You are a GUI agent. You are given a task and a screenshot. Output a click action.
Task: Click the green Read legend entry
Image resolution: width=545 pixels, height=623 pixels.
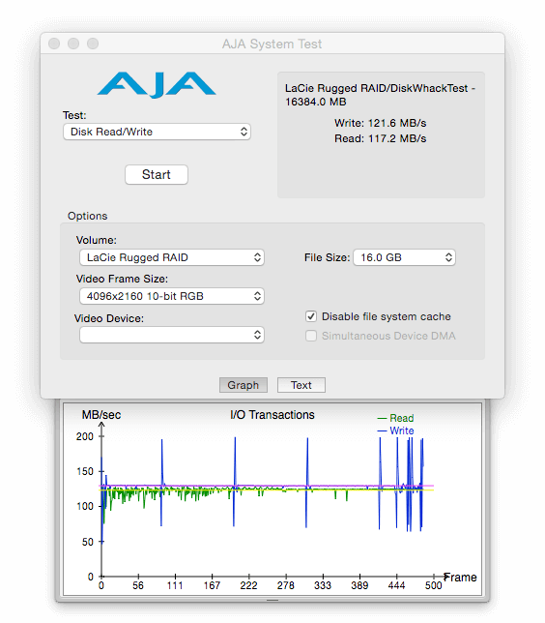(396, 418)
